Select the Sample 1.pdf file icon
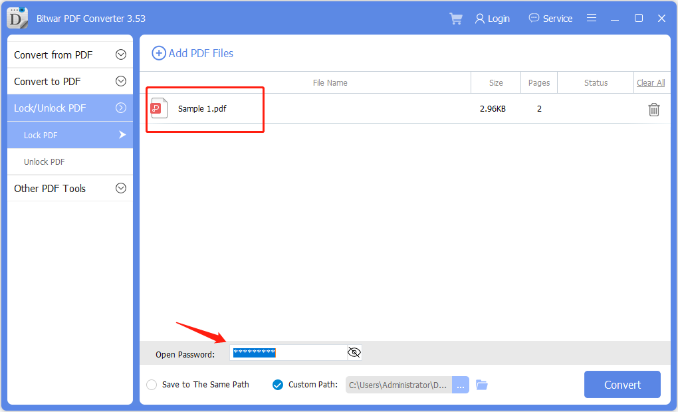 [159, 108]
